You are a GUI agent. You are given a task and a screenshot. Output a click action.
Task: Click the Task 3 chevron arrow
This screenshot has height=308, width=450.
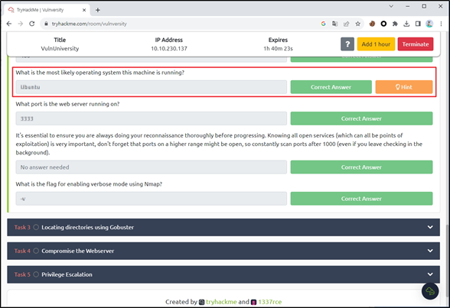click(x=430, y=227)
